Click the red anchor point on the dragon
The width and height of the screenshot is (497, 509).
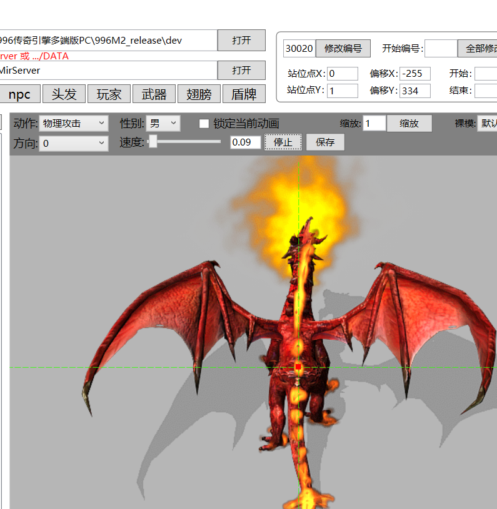tap(298, 366)
